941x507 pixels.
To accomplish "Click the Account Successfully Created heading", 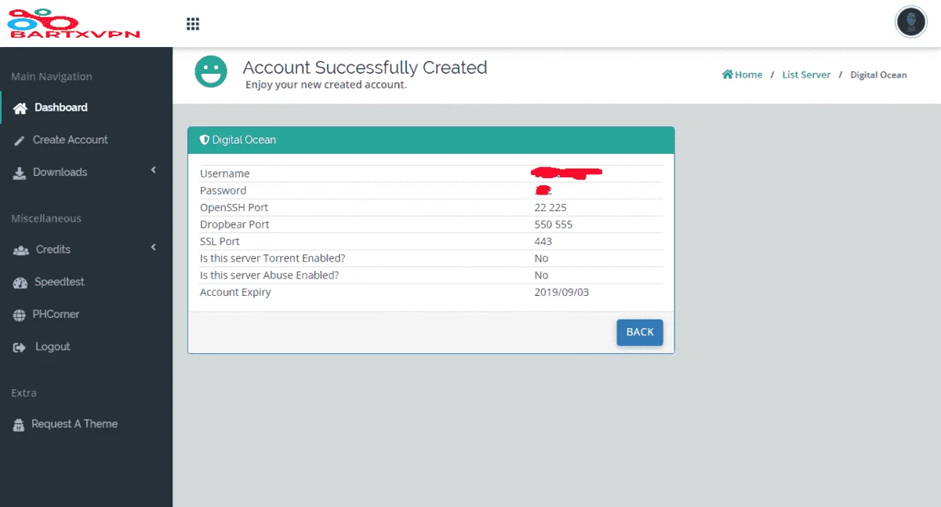I will 365,67.
